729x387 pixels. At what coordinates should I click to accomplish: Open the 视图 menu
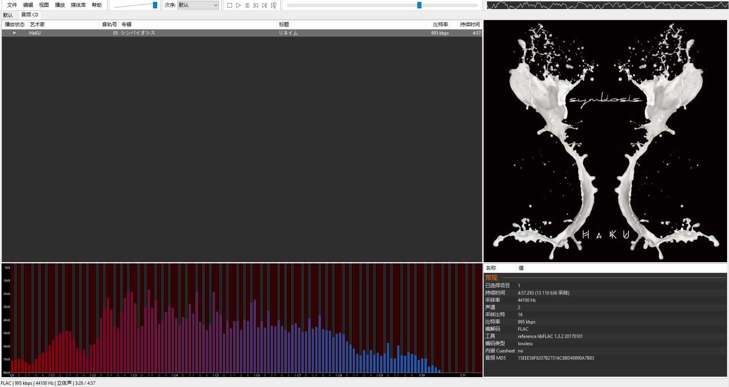point(44,5)
